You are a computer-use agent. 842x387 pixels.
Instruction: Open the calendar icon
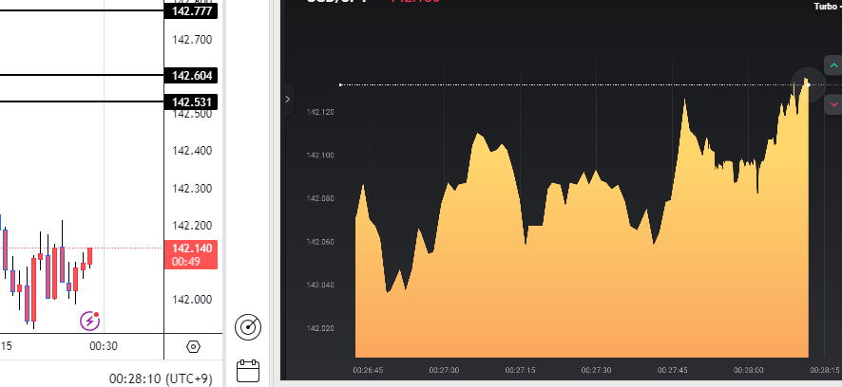pyautogui.click(x=248, y=370)
